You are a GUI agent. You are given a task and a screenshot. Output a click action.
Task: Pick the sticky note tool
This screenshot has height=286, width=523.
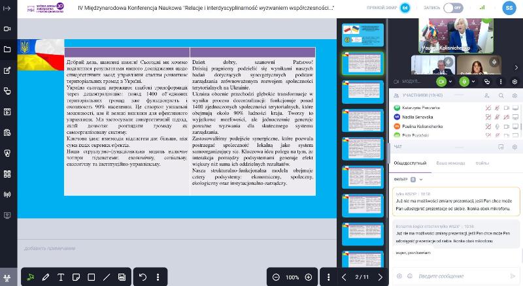pos(76,278)
